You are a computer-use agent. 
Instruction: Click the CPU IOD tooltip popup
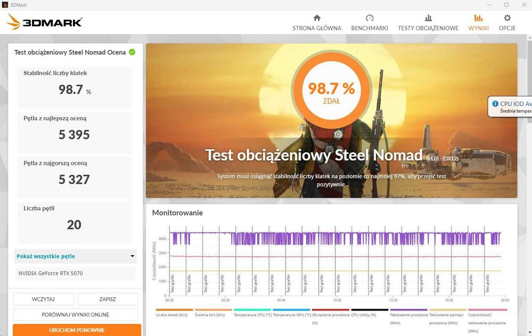[510, 106]
